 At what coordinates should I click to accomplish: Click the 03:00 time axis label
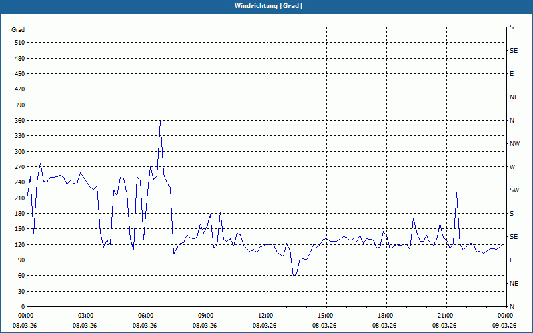point(86,315)
